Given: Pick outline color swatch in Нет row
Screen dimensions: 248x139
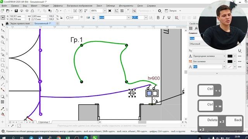Looking at the screenshot, I should (x=230, y=67).
